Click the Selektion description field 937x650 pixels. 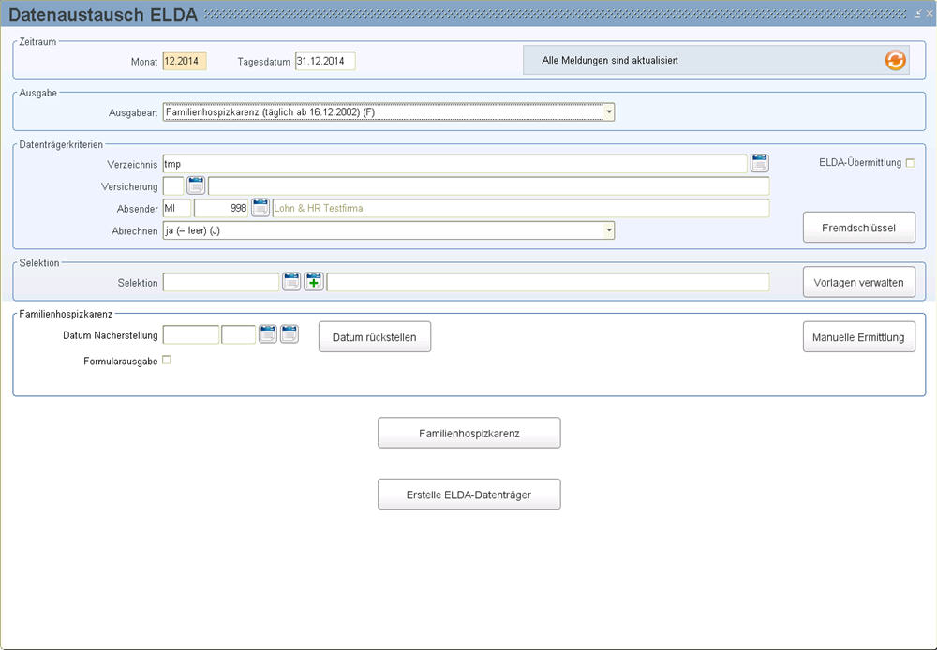[x=548, y=282]
